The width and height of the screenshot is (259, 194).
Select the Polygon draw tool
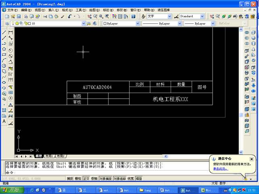coord(4,49)
